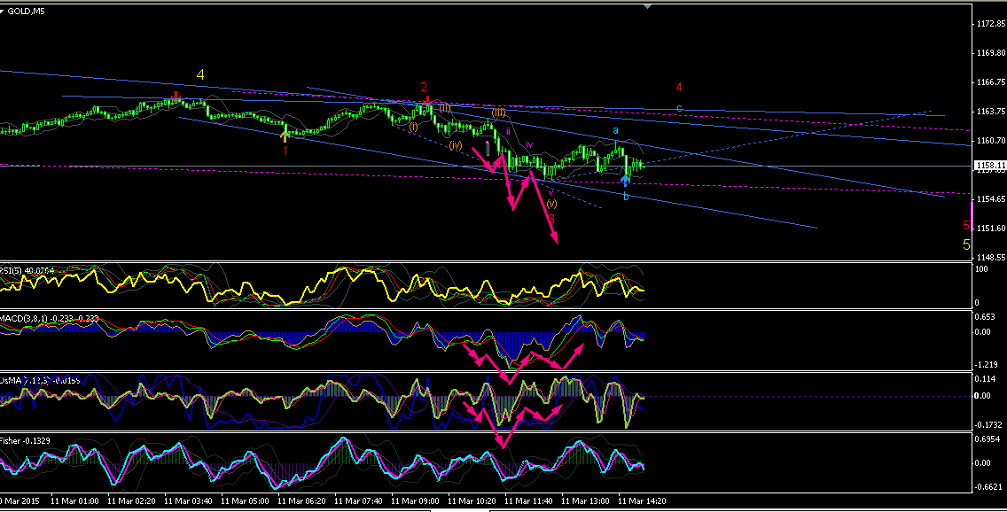Image resolution: width=1007 pixels, height=512 pixels.
Task: Select the orange up arrow above red wave 1
Action: pyautogui.click(x=285, y=136)
